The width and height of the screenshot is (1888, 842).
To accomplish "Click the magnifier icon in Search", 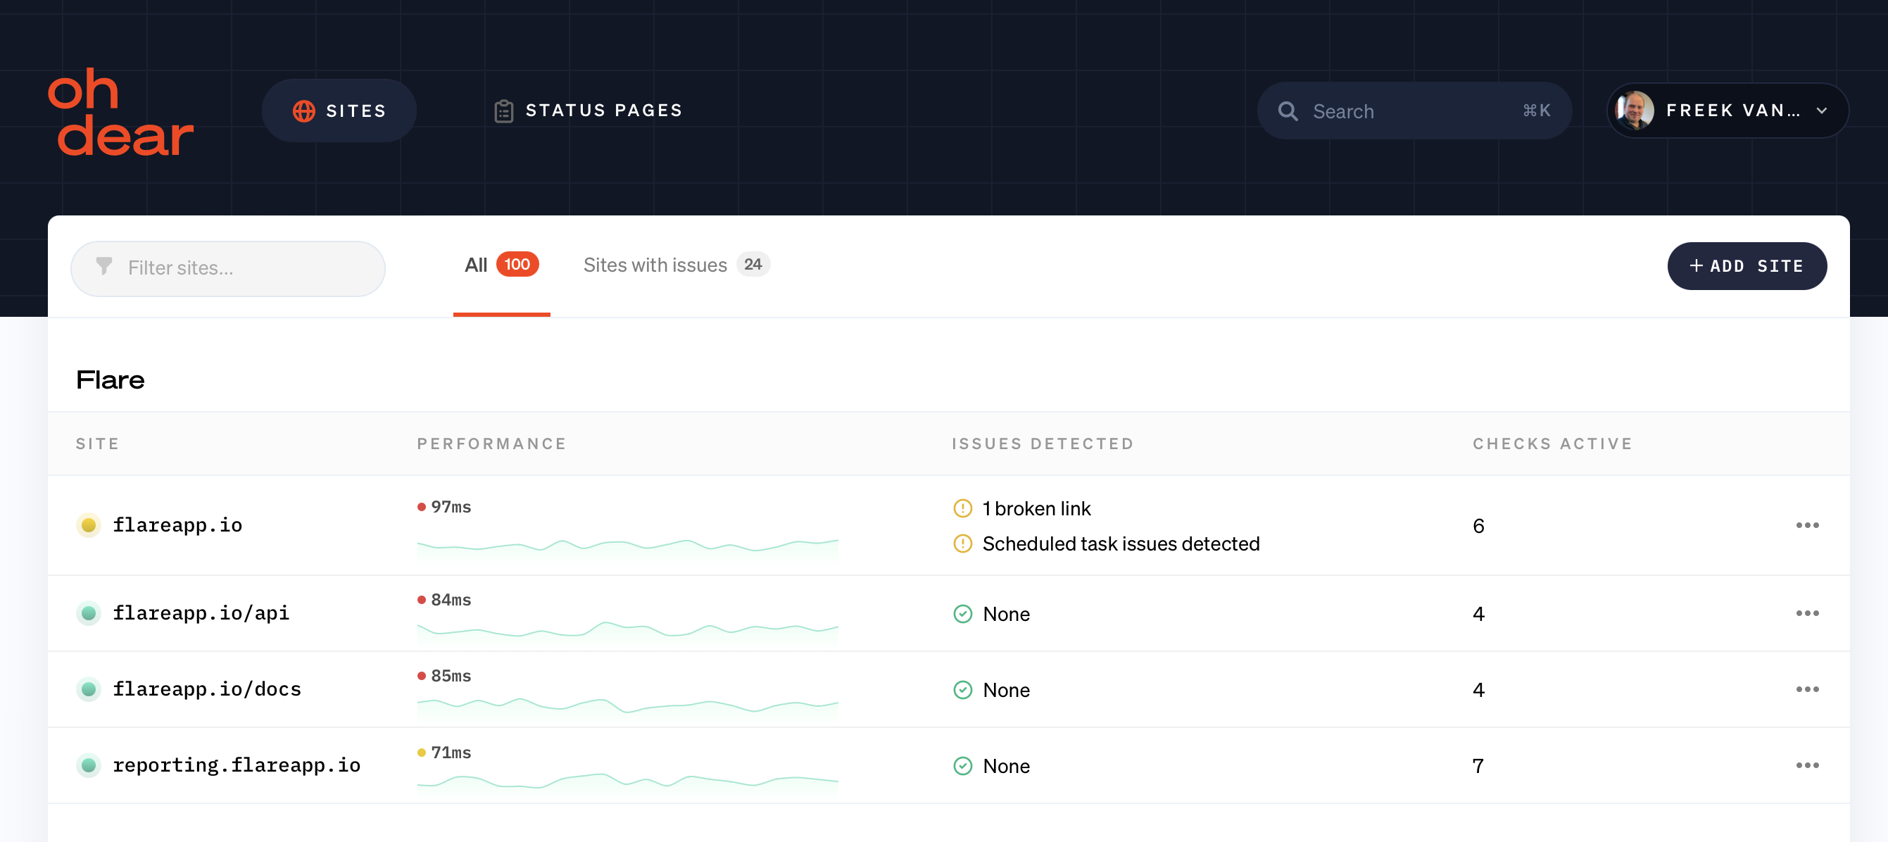I will [x=1288, y=111].
